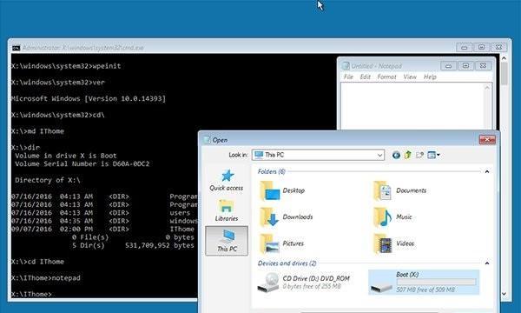This screenshot has width=521, height=313.
Task: Click the Boot (X:) capacity bar
Action: [x=436, y=282]
